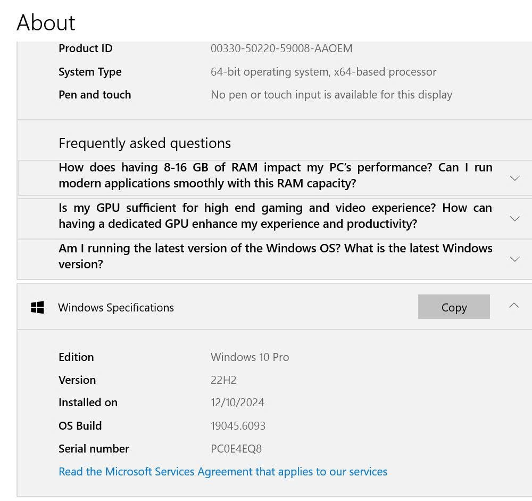Click the Serial number value PC0E4EQ8
Screen dimensions: 532x501
pyautogui.click(x=236, y=449)
